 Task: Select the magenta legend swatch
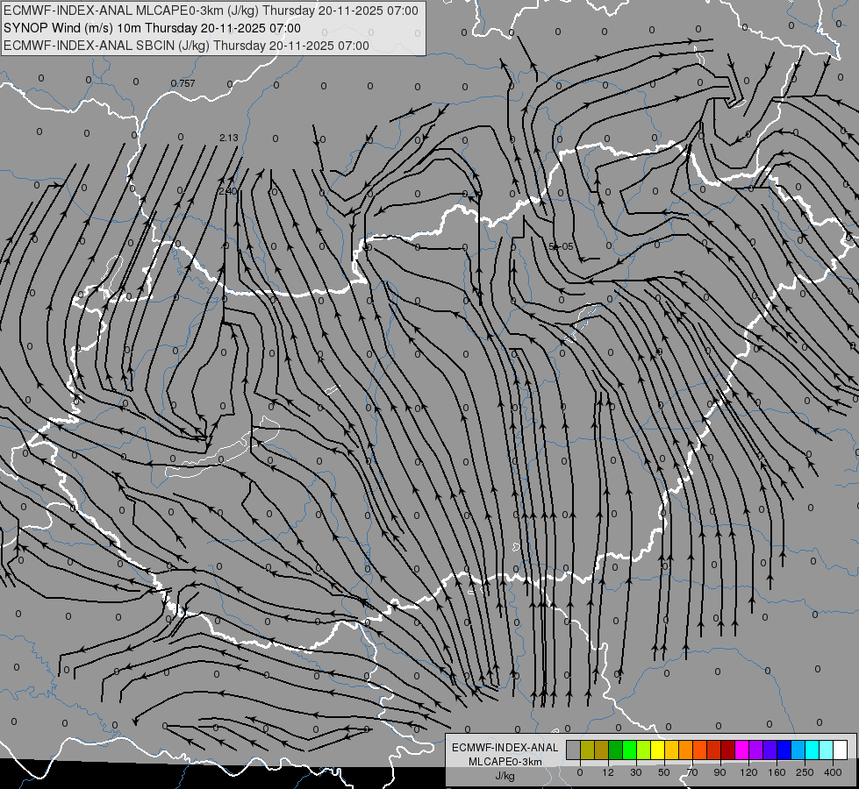pos(742,750)
